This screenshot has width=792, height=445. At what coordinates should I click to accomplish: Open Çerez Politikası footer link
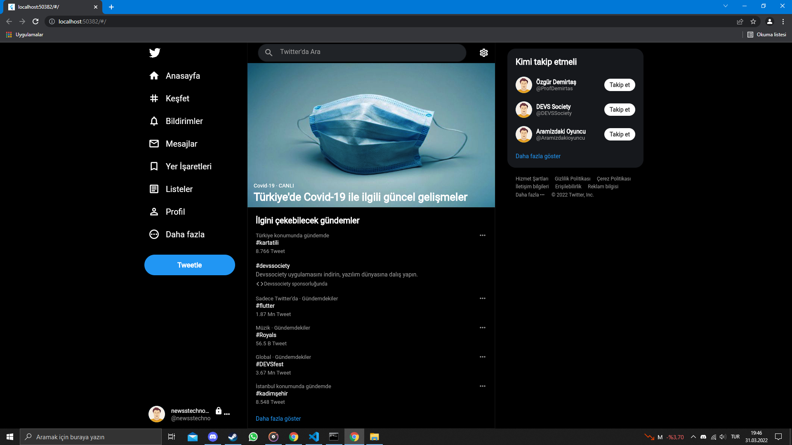pyautogui.click(x=613, y=179)
